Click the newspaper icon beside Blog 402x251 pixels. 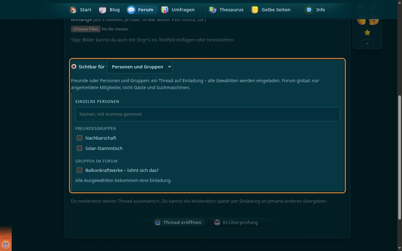(x=103, y=10)
